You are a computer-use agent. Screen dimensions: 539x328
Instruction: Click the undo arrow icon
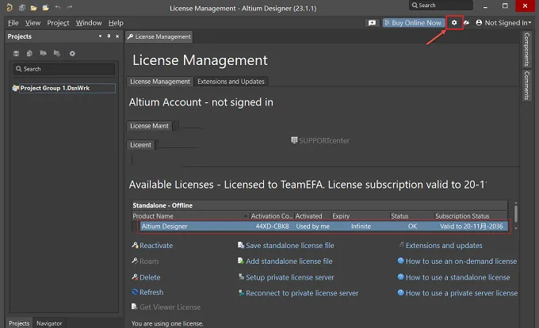[x=57, y=7]
